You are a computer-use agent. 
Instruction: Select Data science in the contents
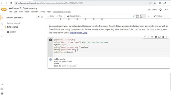tap(13, 27)
